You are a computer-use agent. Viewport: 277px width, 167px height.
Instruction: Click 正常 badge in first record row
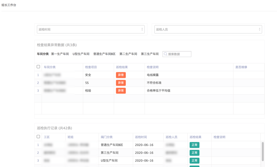point(194,145)
